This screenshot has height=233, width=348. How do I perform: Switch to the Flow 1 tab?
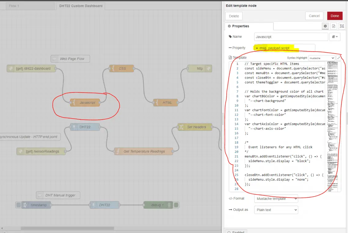pyautogui.click(x=14, y=6)
